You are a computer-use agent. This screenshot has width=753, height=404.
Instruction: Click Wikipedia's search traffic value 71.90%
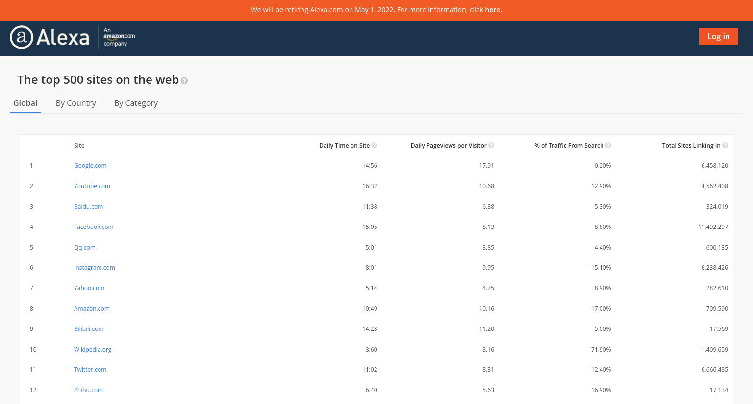(601, 350)
